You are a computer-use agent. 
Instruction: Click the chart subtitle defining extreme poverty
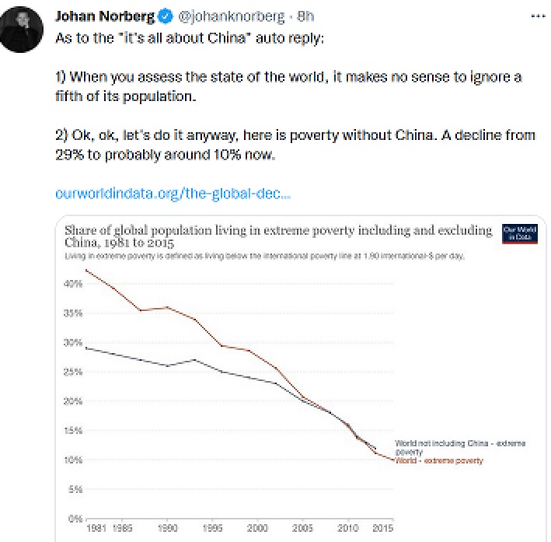[264, 256]
